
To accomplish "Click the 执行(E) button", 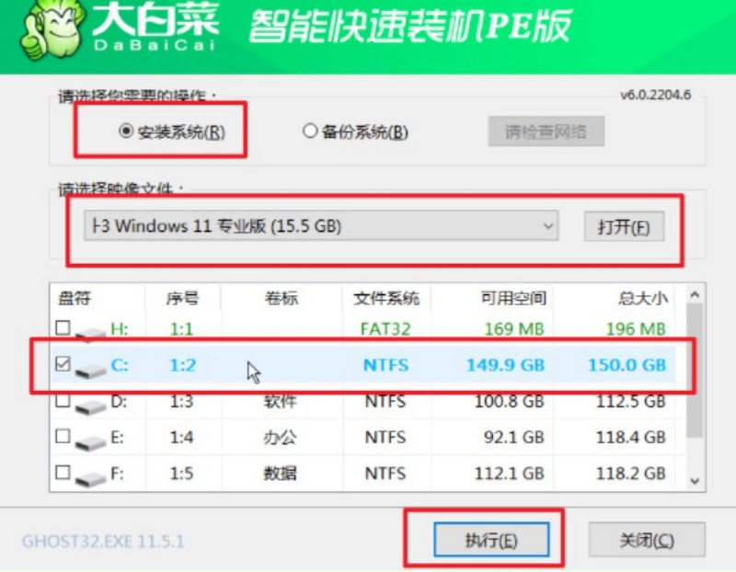I will (x=491, y=541).
